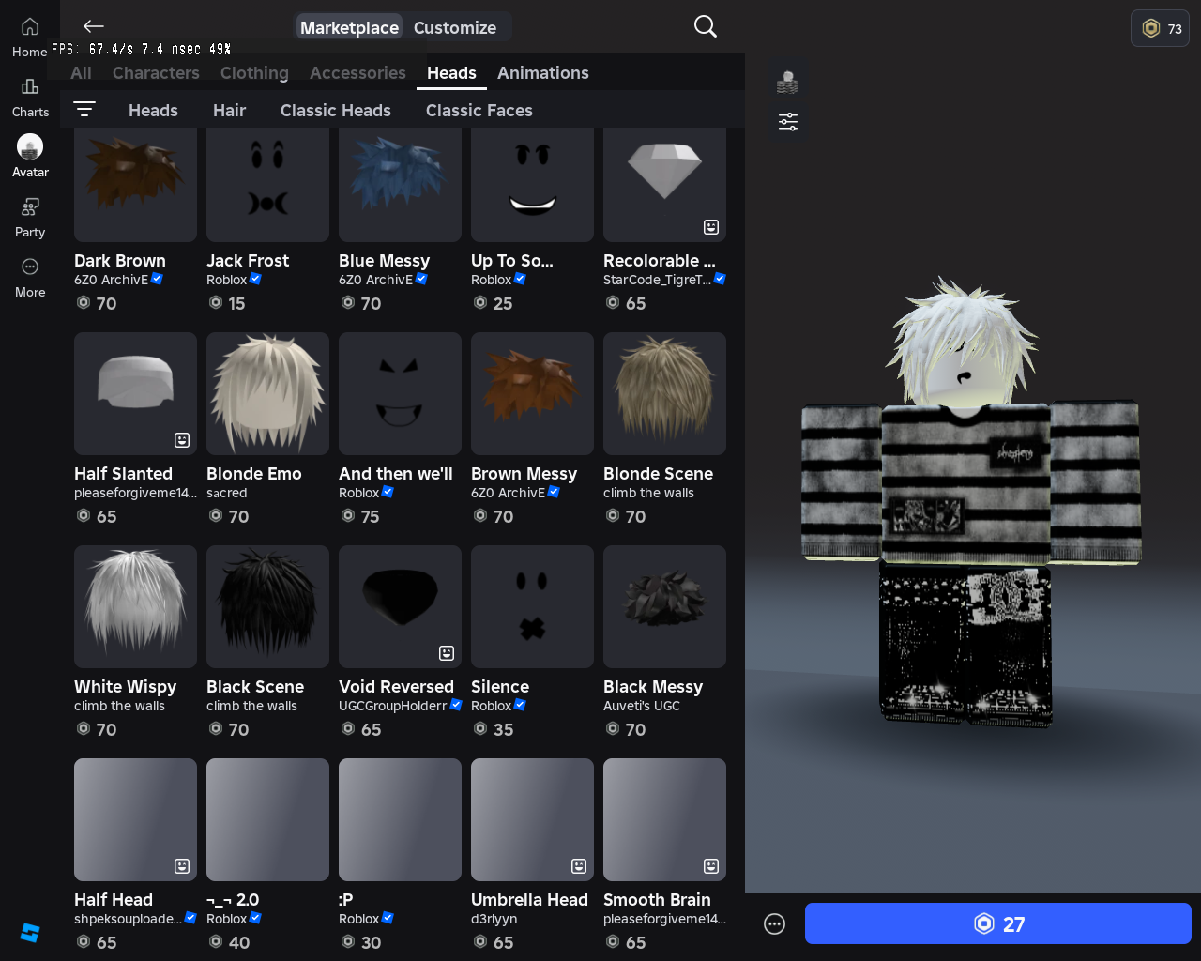Click the Roblox Studio logo in sidebar
Image resolution: width=1201 pixels, height=961 pixels.
pos(30,933)
